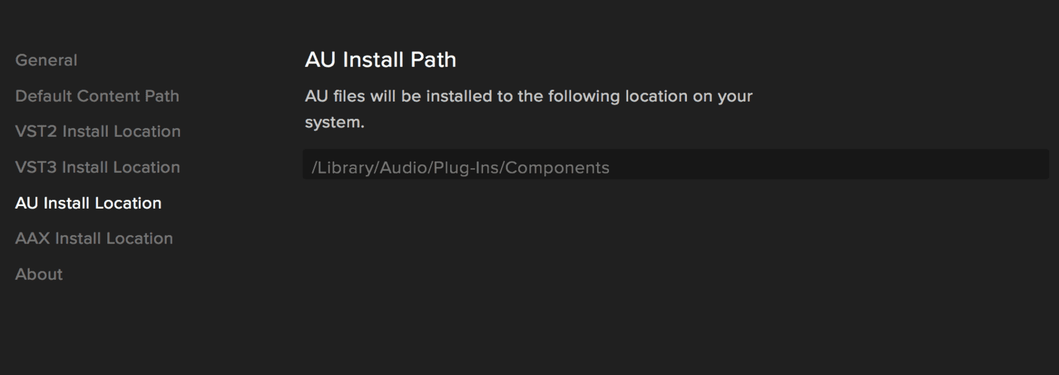Open the About section

click(x=39, y=274)
